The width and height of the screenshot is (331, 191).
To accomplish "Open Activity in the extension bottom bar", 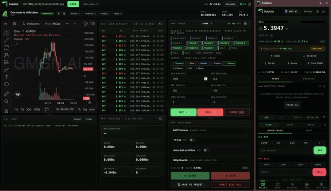I will click(x=292, y=185).
